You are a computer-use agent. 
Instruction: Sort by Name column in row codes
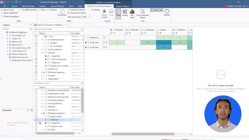pos(54,87)
